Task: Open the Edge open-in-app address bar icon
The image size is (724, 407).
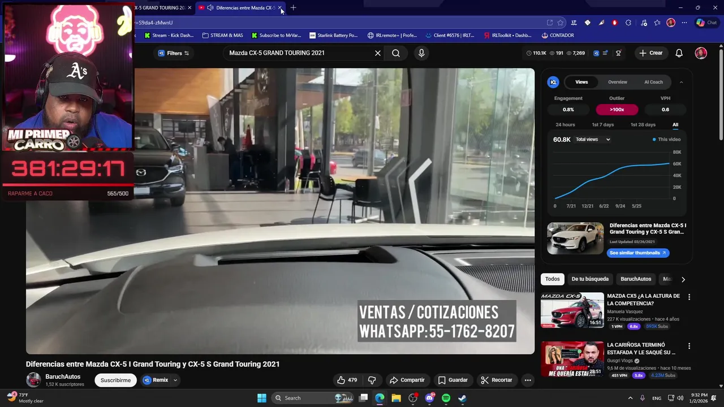Action: (549, 23)
